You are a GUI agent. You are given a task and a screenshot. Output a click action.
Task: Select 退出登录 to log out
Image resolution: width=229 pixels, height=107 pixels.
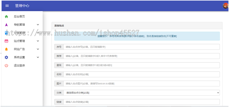point(19,65)
